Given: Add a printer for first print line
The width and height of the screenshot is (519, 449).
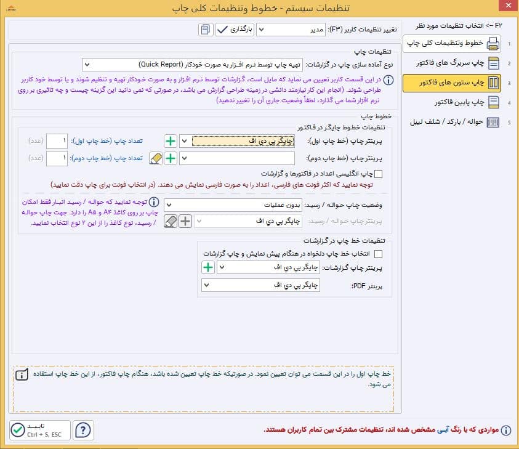Looking at the screenshot, I should pyautogui.click(x=171, y=141).
